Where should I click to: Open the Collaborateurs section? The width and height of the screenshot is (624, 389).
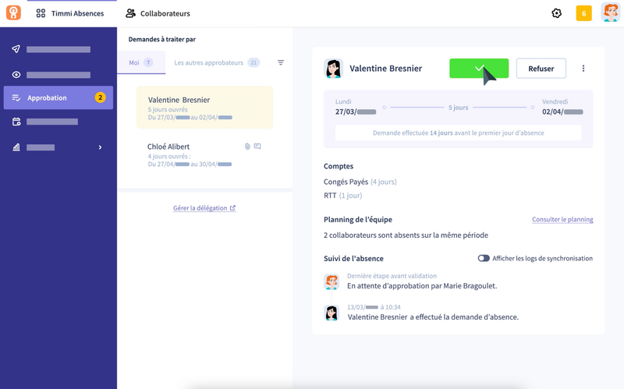click(158, 13)
